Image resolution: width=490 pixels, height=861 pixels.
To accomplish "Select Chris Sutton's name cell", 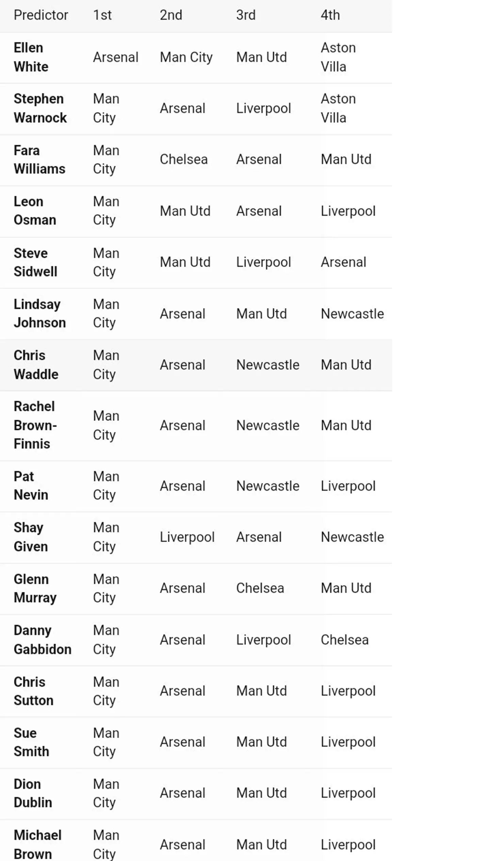I will (33, 691).
